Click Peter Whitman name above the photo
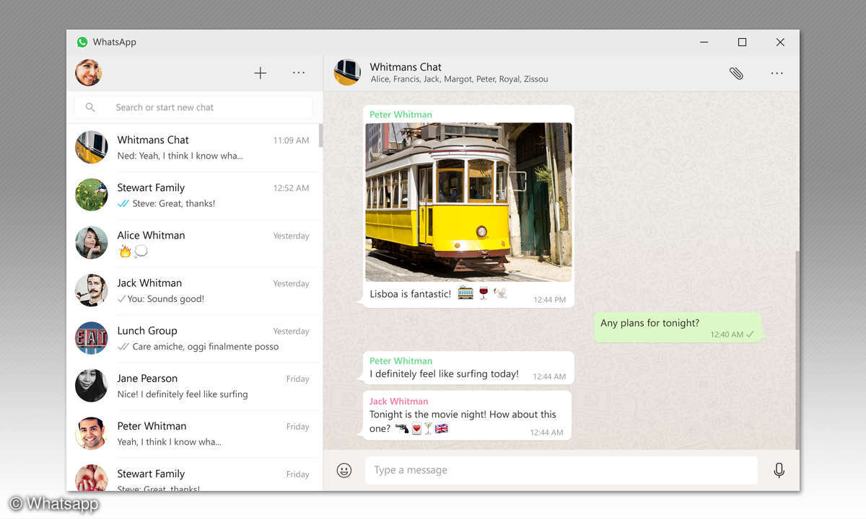This screenshot has height=519, width=866. (x=401, y=114)
